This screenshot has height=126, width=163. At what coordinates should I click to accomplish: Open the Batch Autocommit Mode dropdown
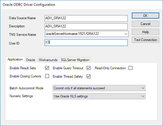coord(99,88)
